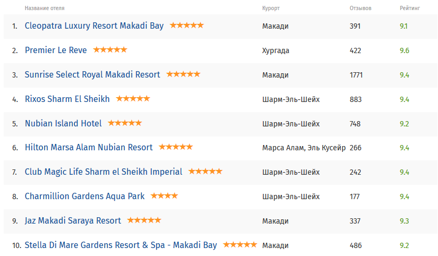Open Stella Di Mare Gardens Resort & Spa

click(x=121, y=245)
